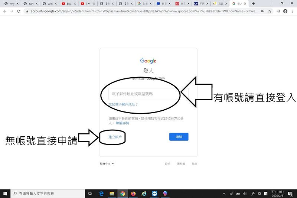Open TeamViewer from taskbar
297x198 pixels.
click(154, 194)
